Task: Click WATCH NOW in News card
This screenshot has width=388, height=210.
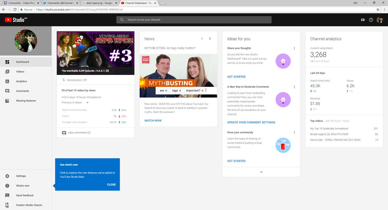Action: (153, 121)
